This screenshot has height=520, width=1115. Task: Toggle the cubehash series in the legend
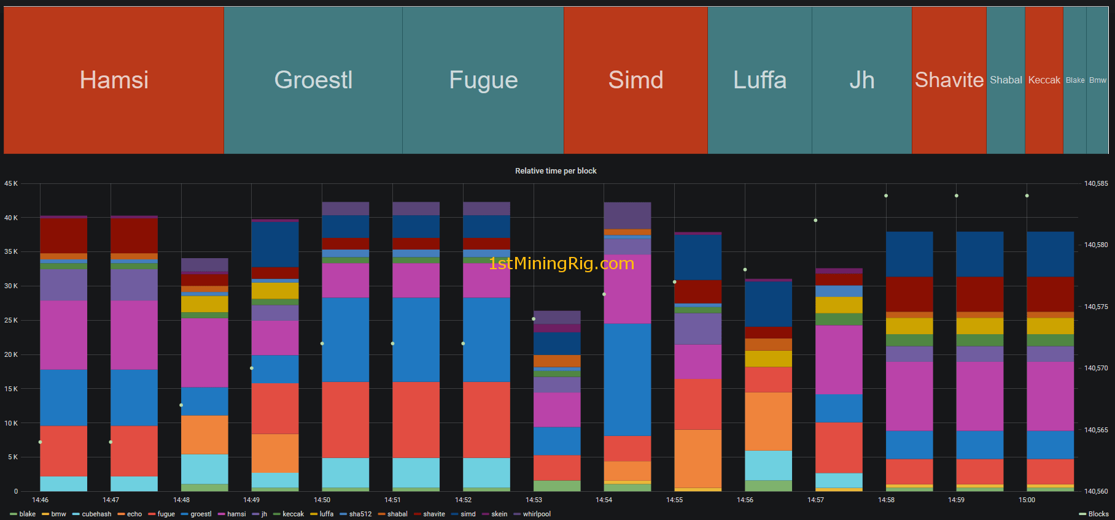(92, 514)
